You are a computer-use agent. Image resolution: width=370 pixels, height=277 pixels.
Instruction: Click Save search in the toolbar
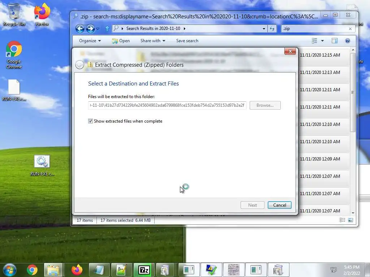point(187,41)
